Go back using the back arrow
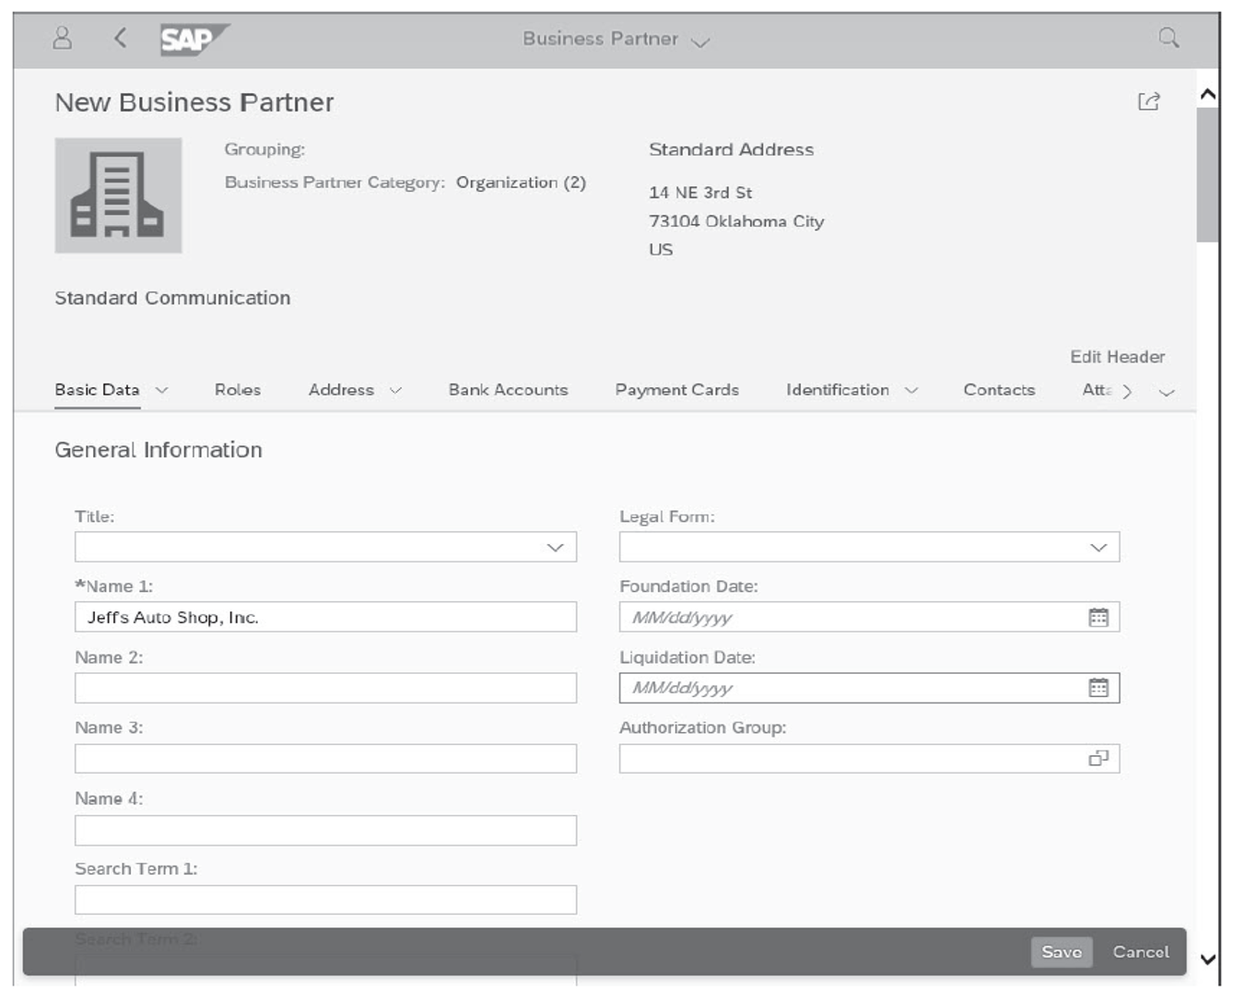The image size is (1233, 993). click(120, 38)
